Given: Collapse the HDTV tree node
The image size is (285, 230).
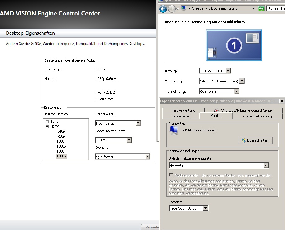Looking at the screenshot, I should click(47, 126).
